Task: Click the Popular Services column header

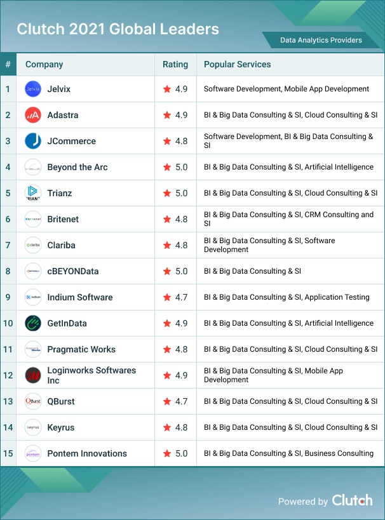Action: point(238,64)
